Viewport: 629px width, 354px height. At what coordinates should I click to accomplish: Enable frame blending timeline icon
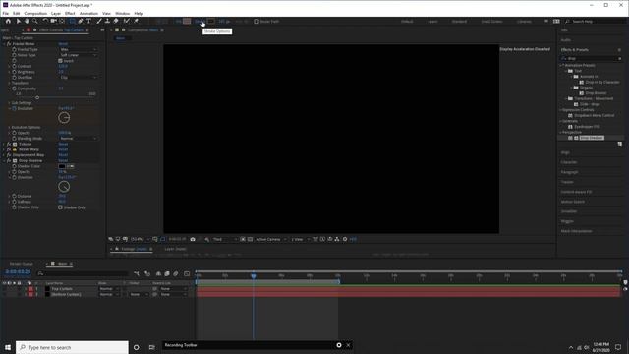pos(167,273)
